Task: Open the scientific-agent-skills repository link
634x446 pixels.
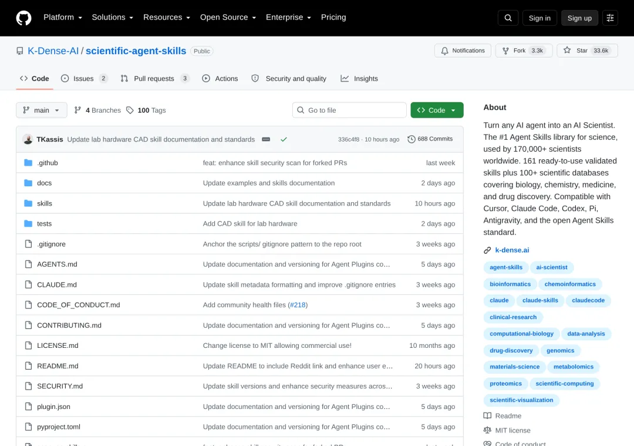Action: coord(136,51)
